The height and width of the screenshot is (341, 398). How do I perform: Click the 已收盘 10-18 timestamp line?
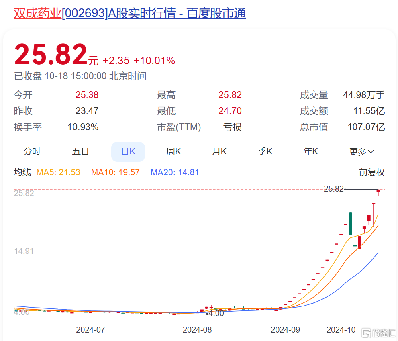click(x=80, y=76)
